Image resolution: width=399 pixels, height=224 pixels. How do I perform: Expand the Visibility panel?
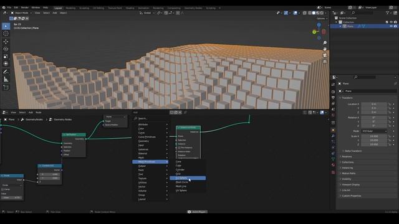pos(347,179)
